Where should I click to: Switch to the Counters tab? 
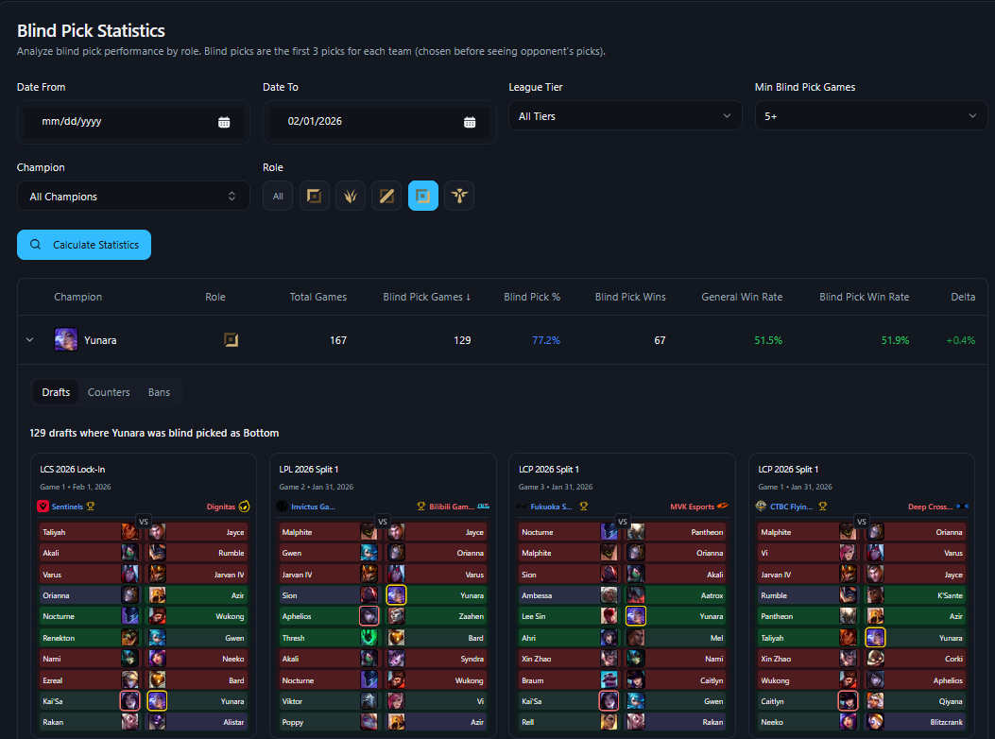109,392
